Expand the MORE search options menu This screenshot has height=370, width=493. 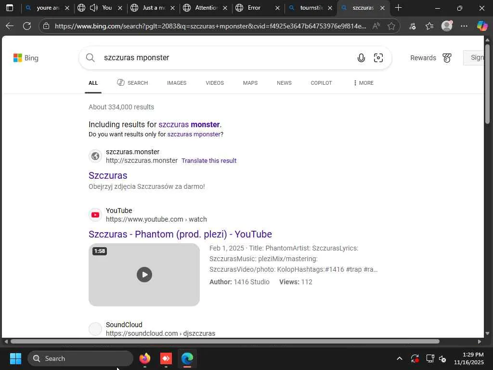(x=363, y=83)
